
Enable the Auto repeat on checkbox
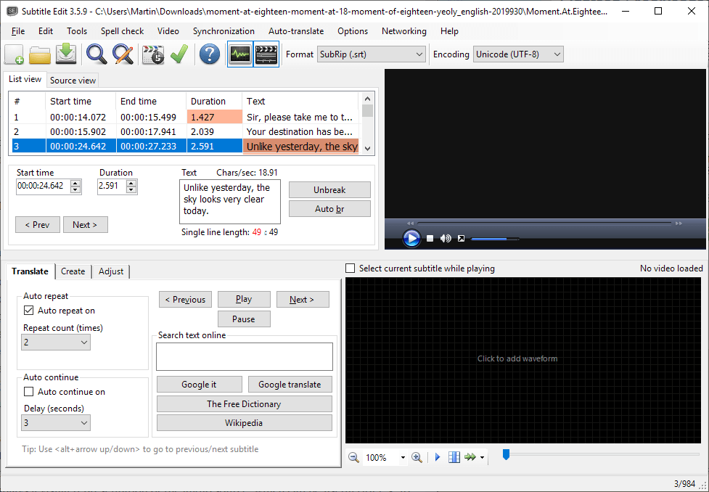(x=28, y=310)
